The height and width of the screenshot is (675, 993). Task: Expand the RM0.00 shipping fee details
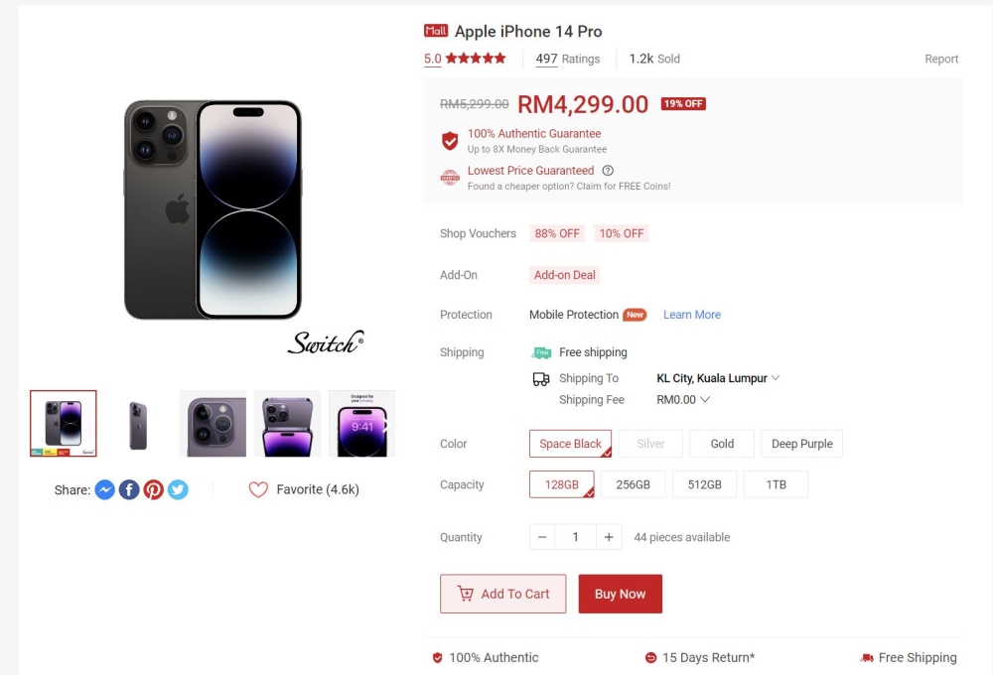point(683,400)
